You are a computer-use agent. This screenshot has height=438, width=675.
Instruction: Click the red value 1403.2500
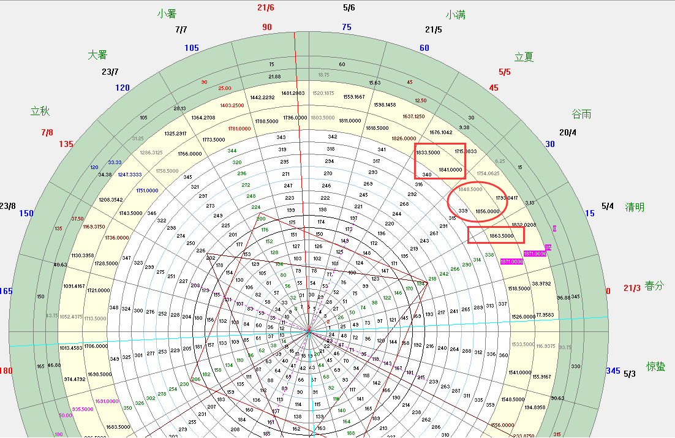click(x=232, y=105)
